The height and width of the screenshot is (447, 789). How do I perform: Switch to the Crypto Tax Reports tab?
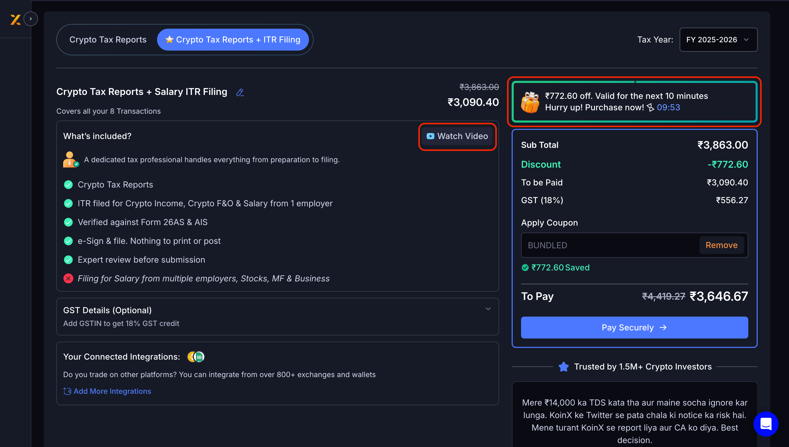tap(108, 40)
